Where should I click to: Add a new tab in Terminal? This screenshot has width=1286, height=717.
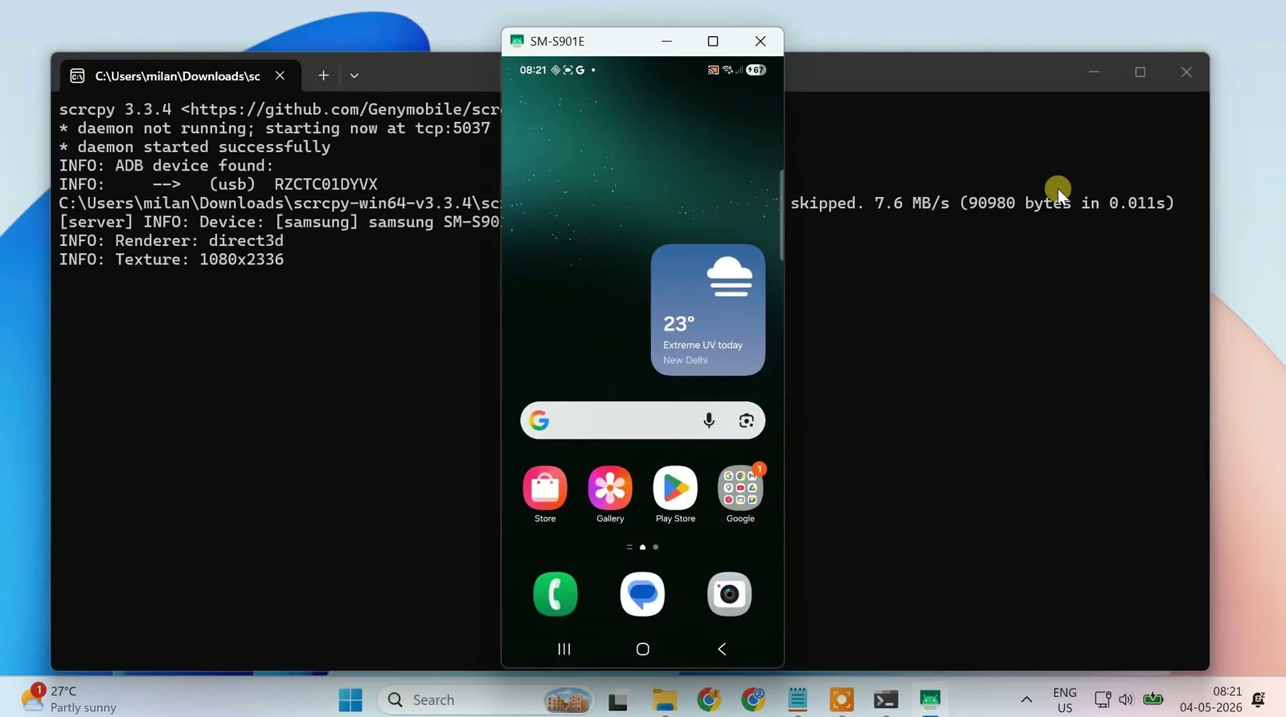tap(323, 76)
